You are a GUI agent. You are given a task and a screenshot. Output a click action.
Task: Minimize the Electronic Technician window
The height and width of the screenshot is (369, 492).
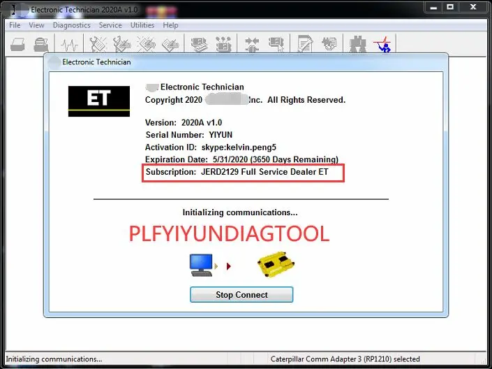pos(433,8)
